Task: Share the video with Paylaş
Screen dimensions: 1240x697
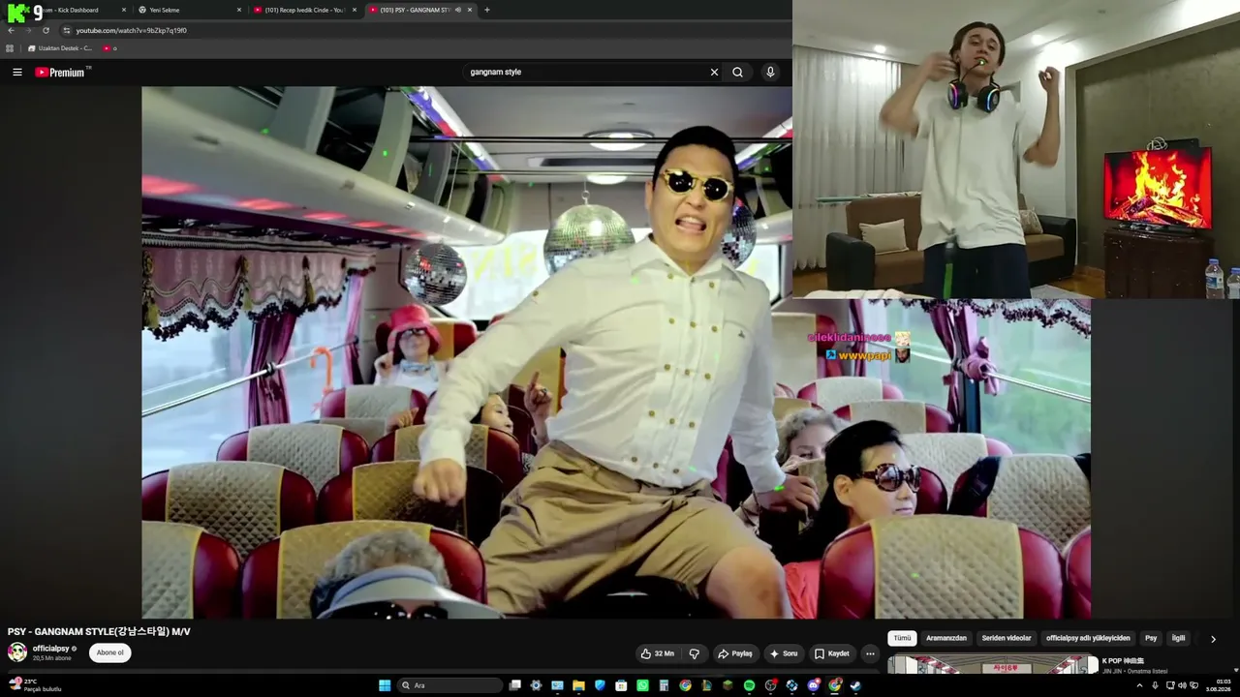Action: click(x=735, y=653)
